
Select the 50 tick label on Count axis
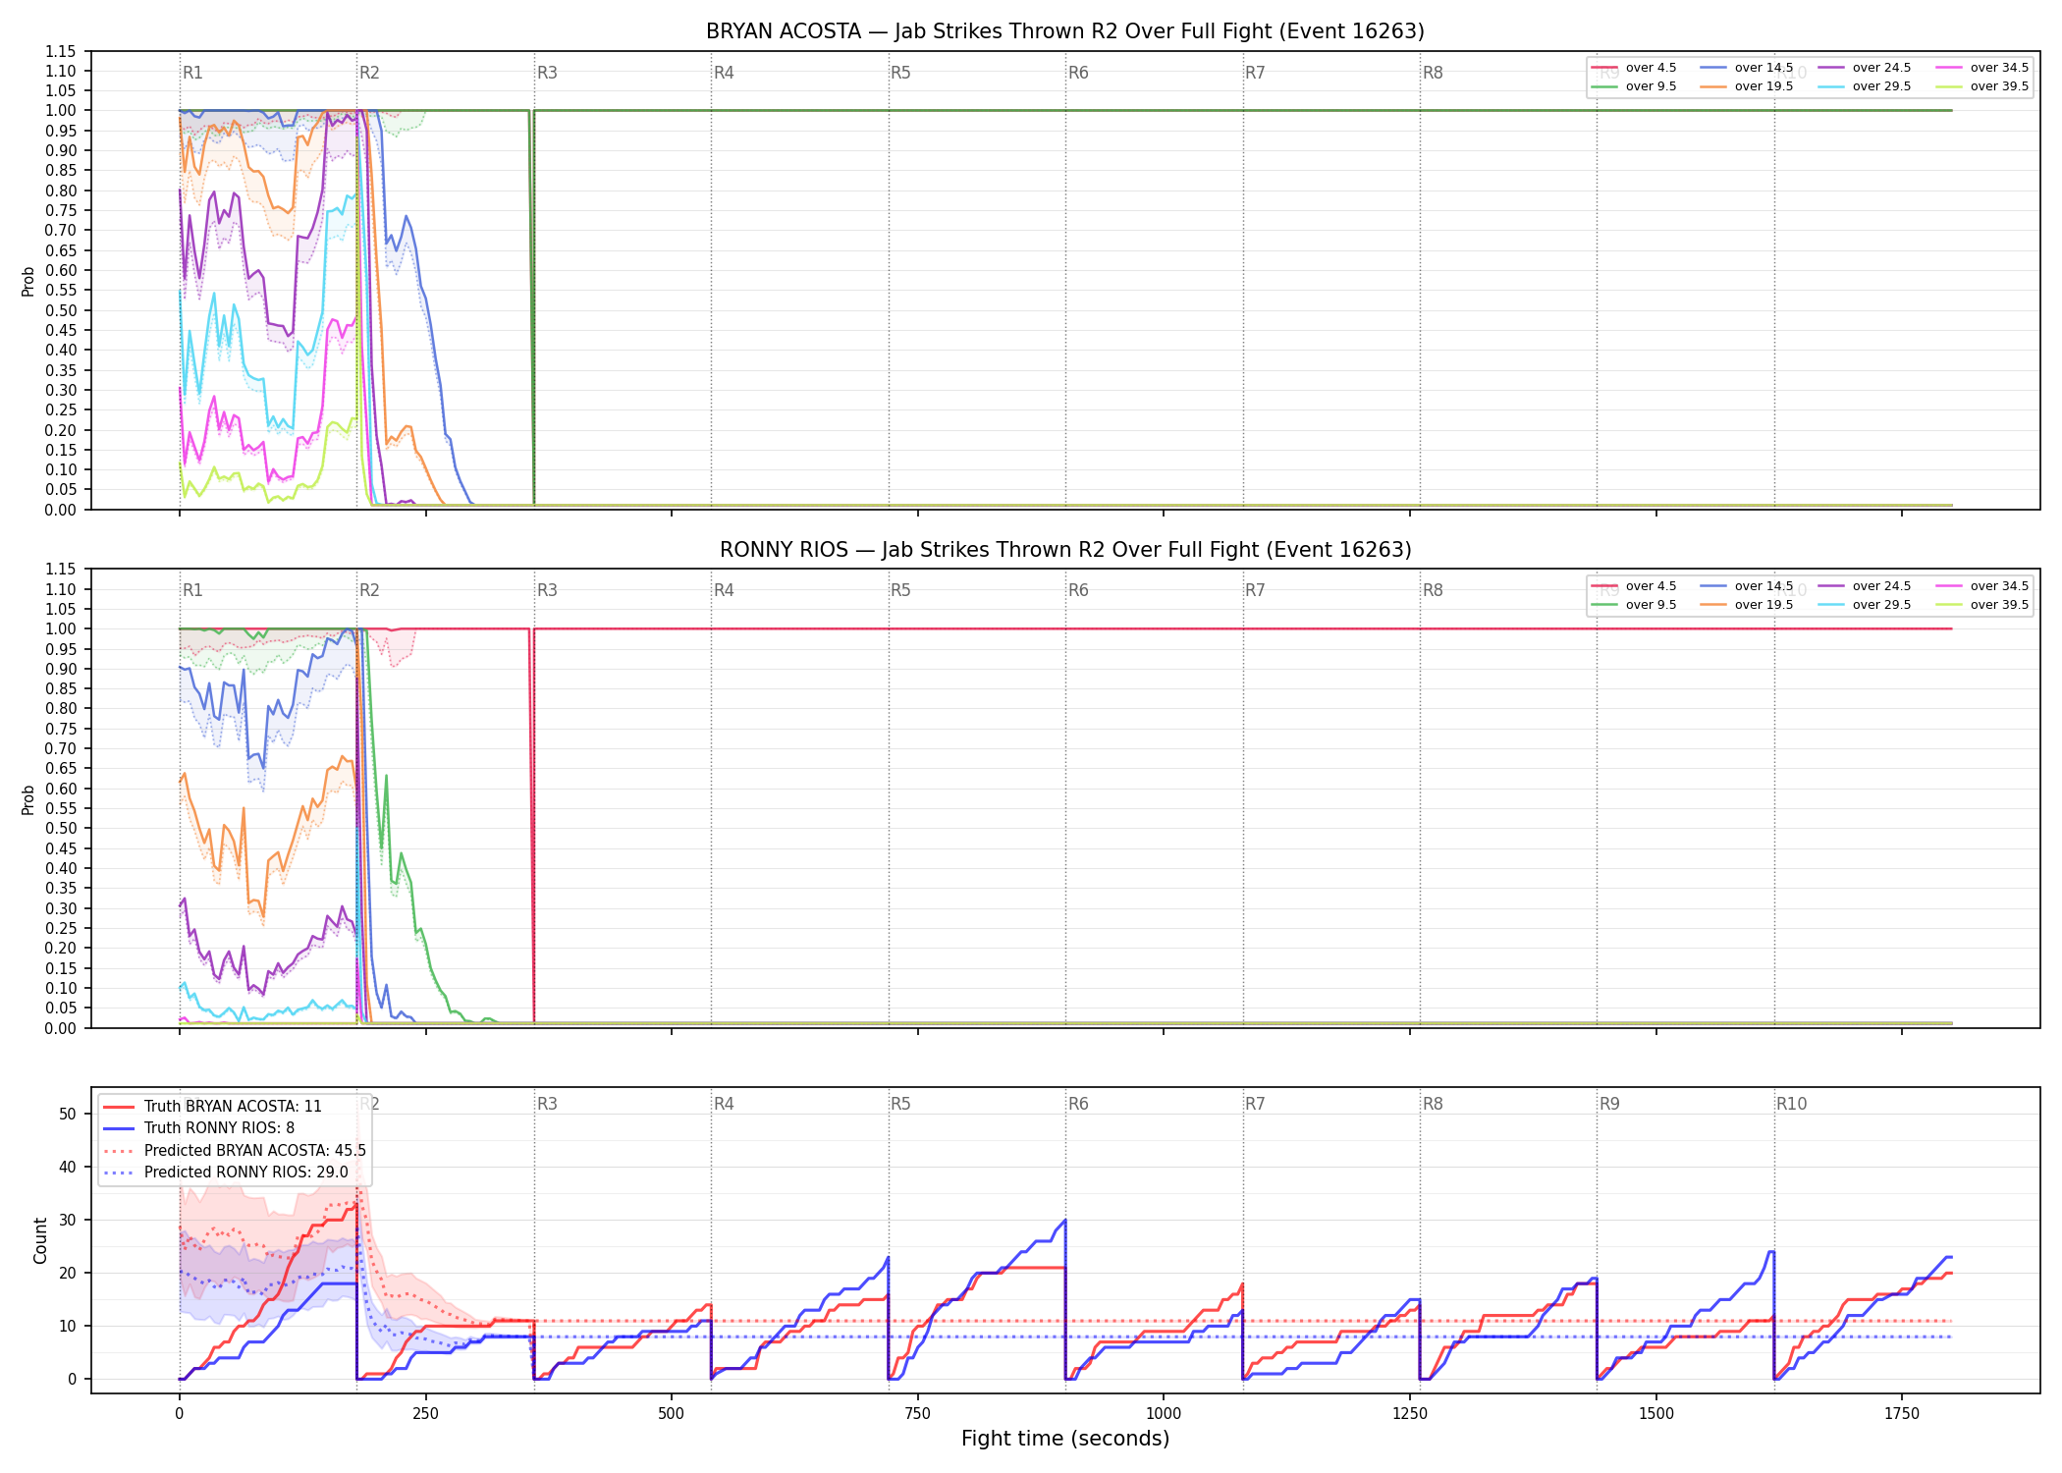68,1114
